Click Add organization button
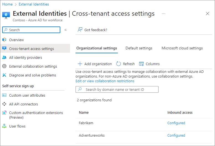Screen dimensions: 215x146 (95, 64)
